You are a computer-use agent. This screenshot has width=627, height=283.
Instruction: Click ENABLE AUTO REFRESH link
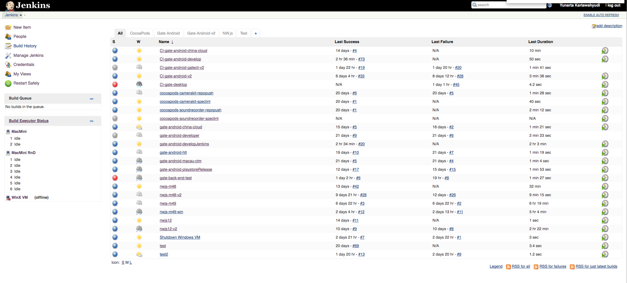[601, 15]
